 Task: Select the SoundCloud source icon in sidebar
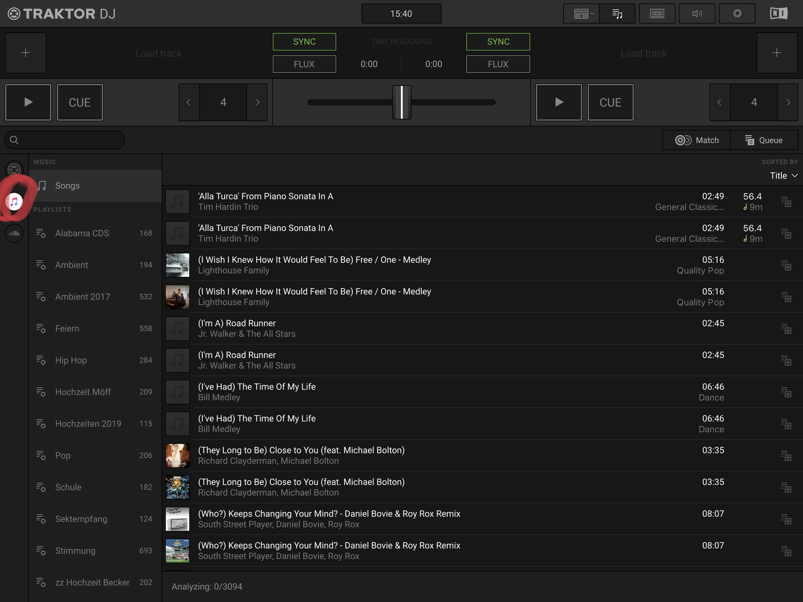point(14,233)
